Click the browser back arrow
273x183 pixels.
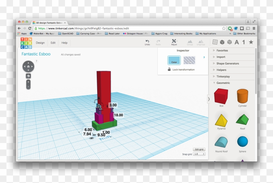pos(19,28)
